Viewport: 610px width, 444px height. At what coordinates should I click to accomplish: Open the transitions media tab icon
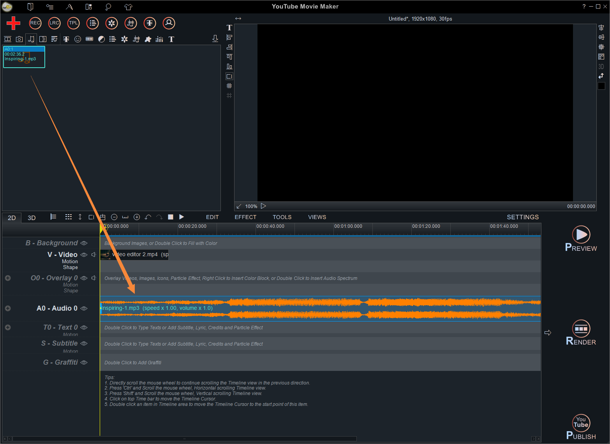pyautogui.click(x=43, y=39)
